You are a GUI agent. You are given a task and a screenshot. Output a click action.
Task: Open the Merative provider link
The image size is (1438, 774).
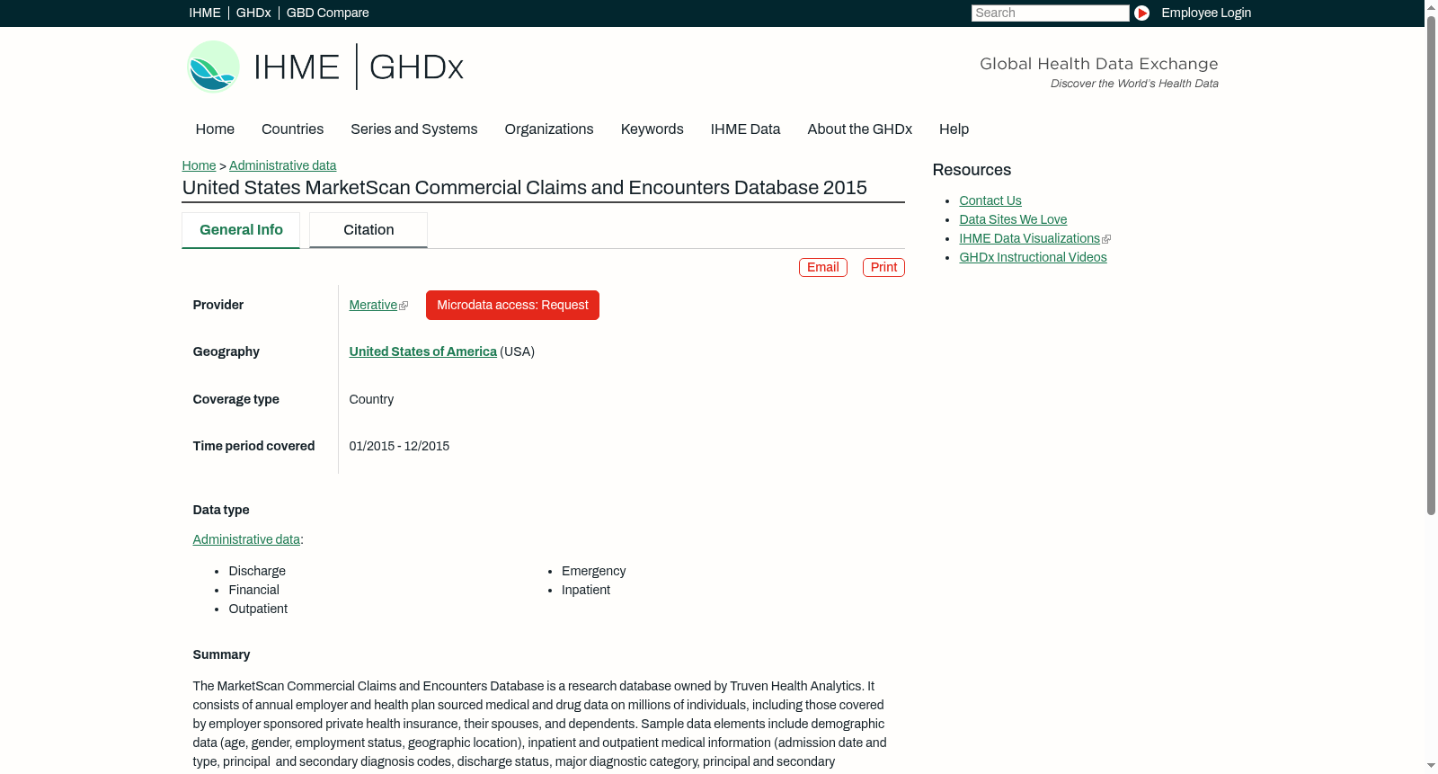point(373,306)
